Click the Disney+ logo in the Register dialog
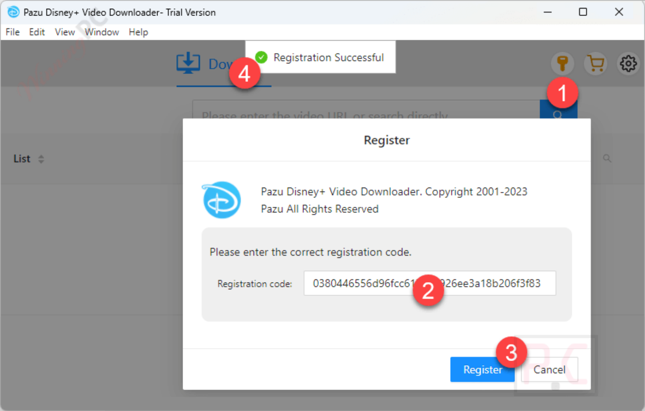Image resolution: width=645 pixels, height=411 pixels. [221, 200]
